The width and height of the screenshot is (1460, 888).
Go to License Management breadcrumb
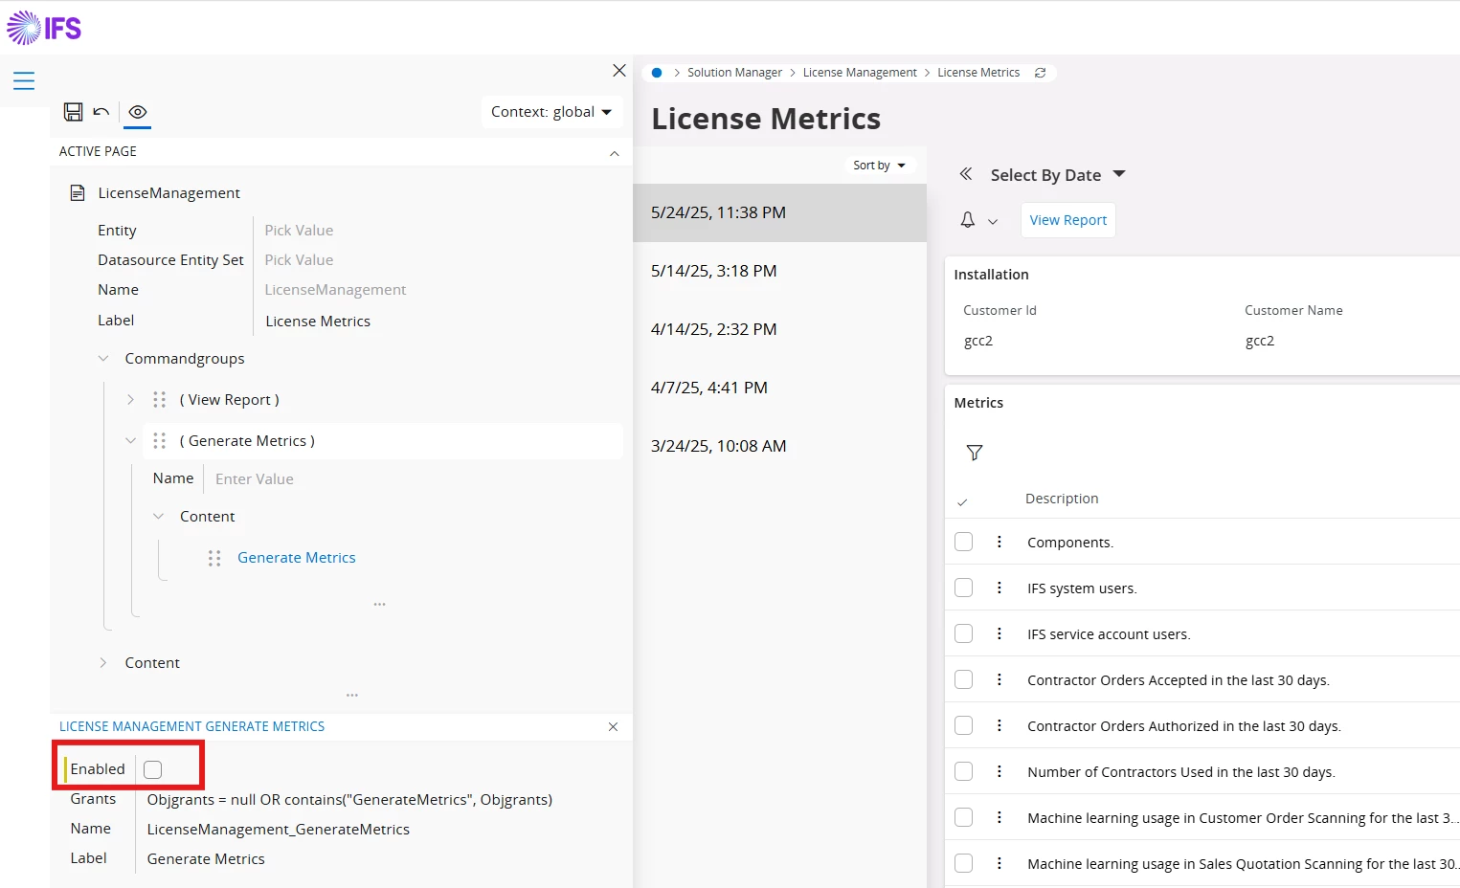[860, 73]
